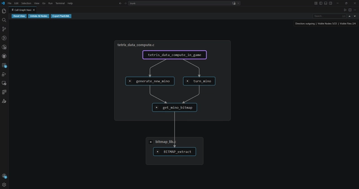The width and height of the screenshot is (359, 189).
Task: Hide the BITMAP_extract node via its x
Action: pyautogui.click(x=158, y=152)
